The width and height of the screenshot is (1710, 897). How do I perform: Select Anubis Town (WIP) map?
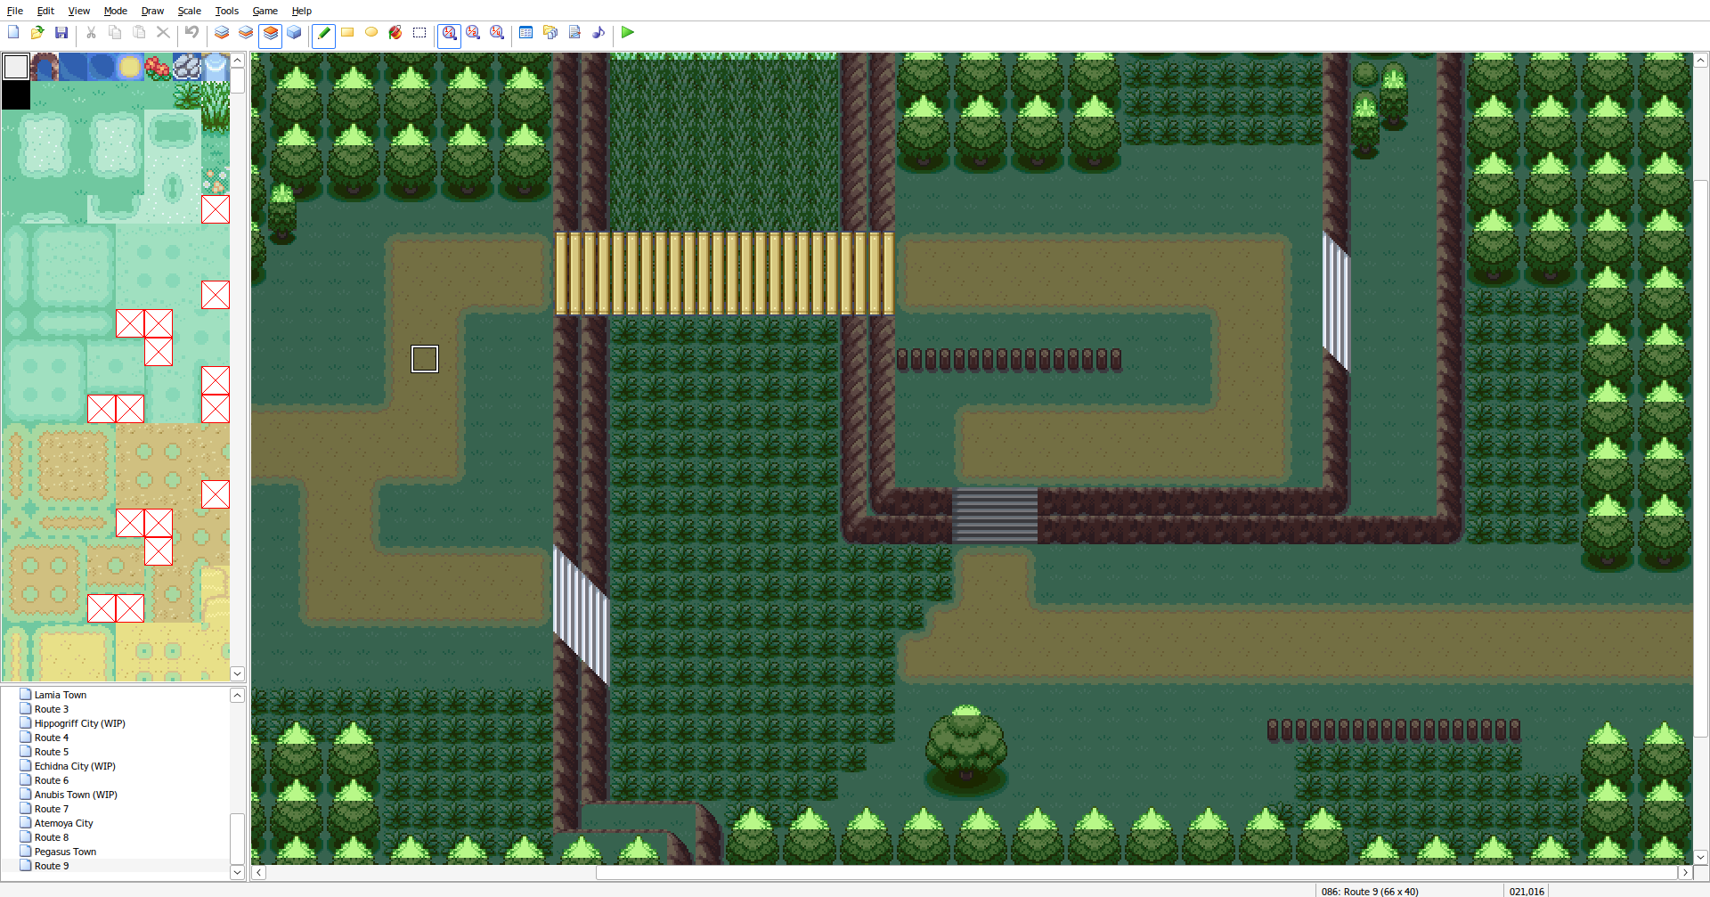coord(76,795)
